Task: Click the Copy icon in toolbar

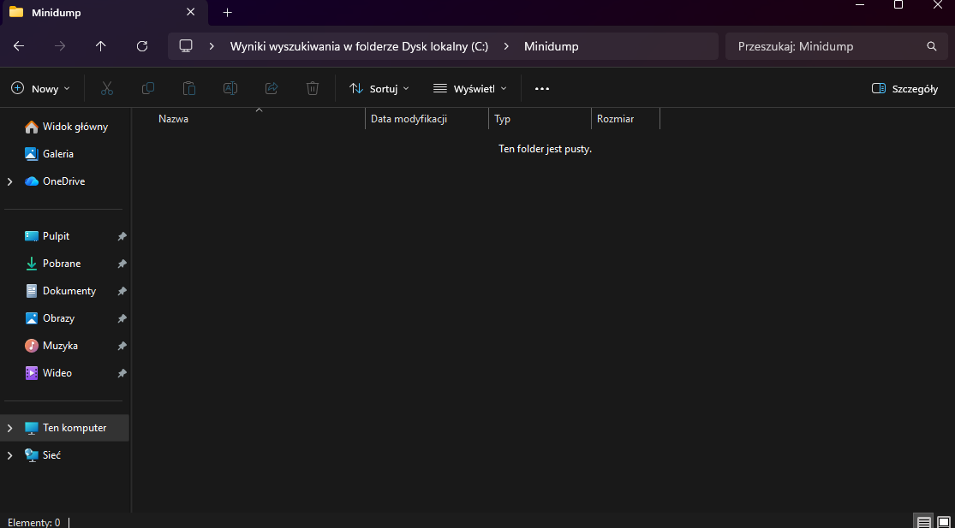Action: [148, 88]
